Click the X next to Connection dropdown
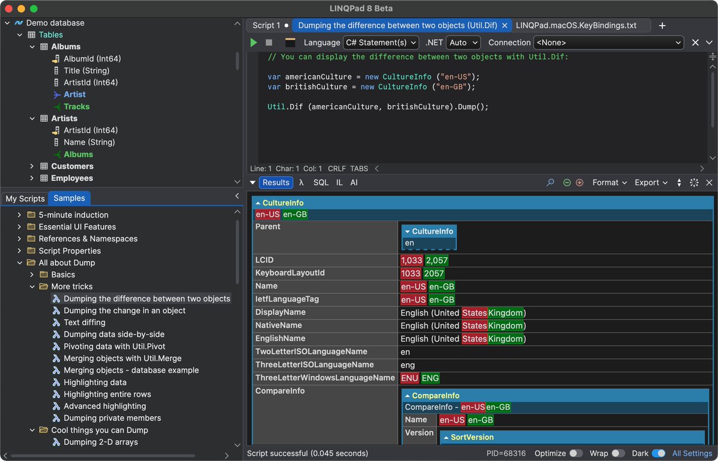Image resolution: width=718 pixels, height=461 pixels. [695, 42]
